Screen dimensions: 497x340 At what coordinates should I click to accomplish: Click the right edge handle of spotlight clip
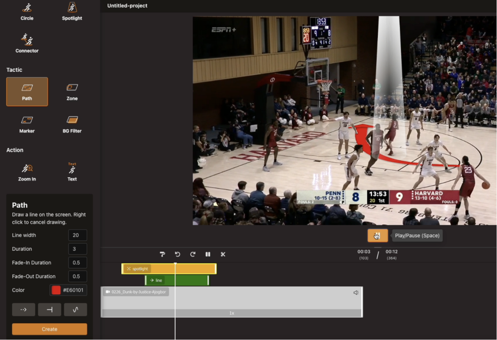(x=216, y=269)
